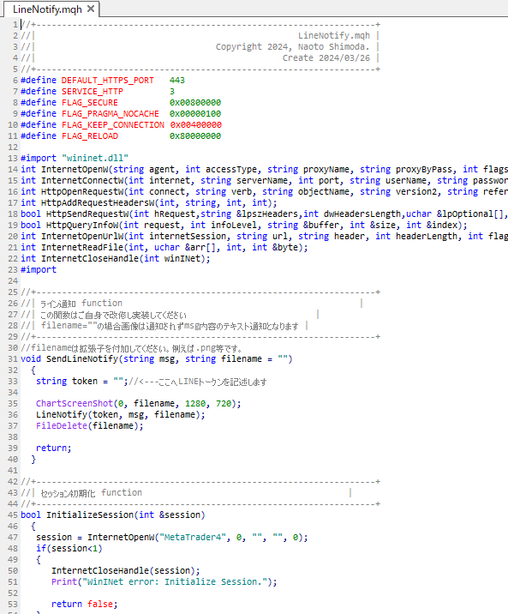Close the LineNotify.mqh tab
The image size is (508, 614).
(x=91, y=9)
